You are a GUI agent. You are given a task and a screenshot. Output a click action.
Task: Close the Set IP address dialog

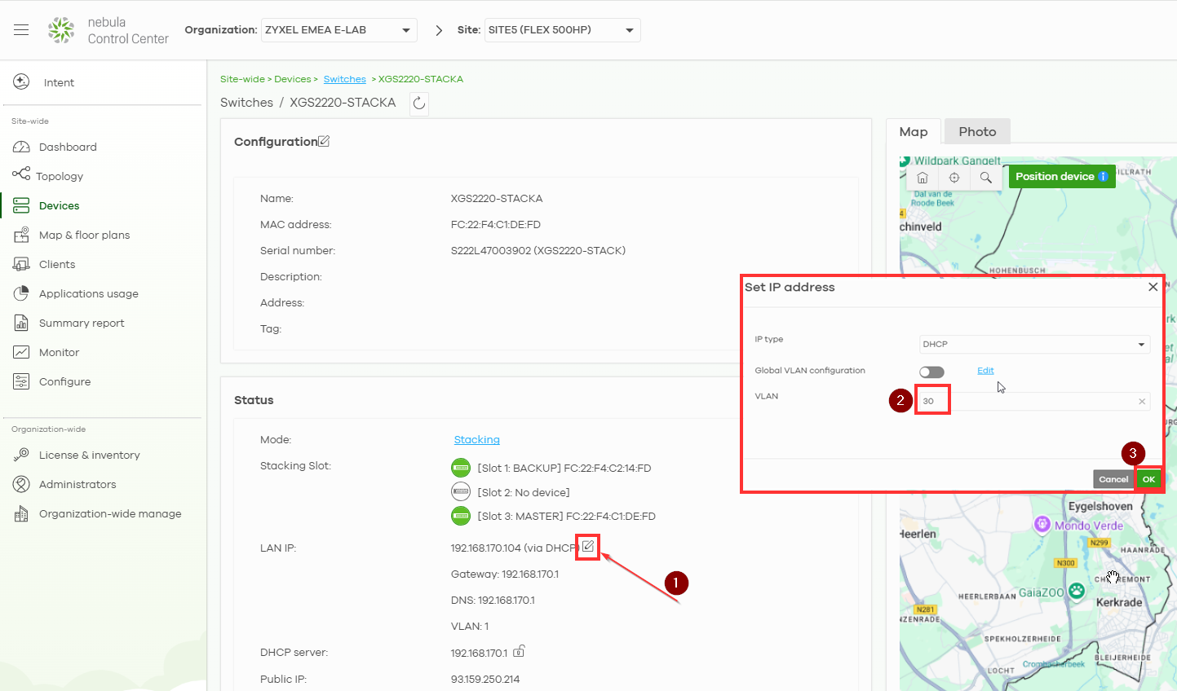[1153, 287]
